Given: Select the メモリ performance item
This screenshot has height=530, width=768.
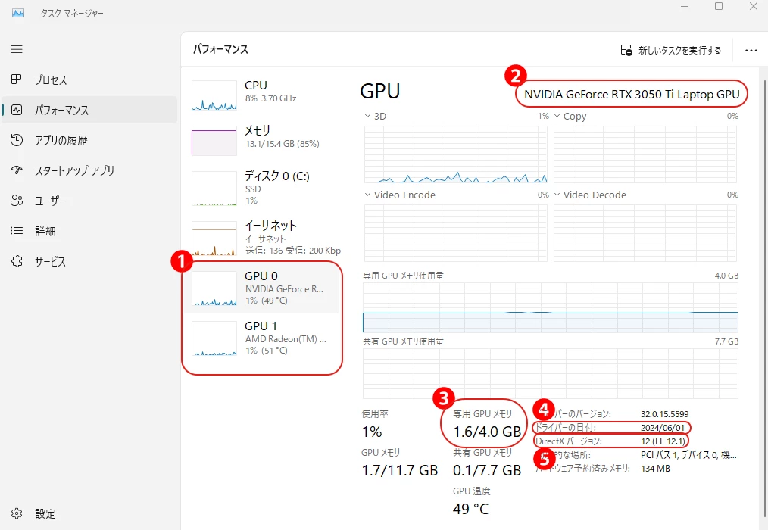Looking at the screenshot, I should pos(262,140).
